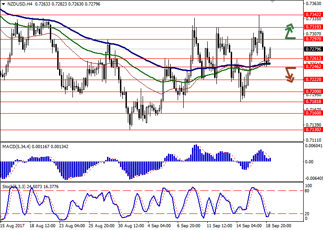Click the 23 Aug 04:00 time label

(72, 226)
